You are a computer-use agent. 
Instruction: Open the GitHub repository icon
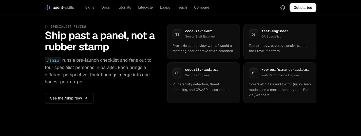click(x=283, y=8)
